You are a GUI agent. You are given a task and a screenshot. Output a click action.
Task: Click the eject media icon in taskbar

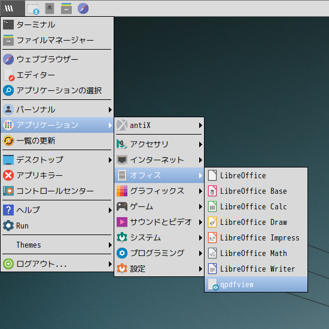tap(50, 8)
